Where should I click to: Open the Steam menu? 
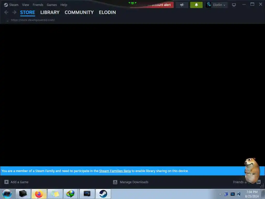tap(14, 5)
